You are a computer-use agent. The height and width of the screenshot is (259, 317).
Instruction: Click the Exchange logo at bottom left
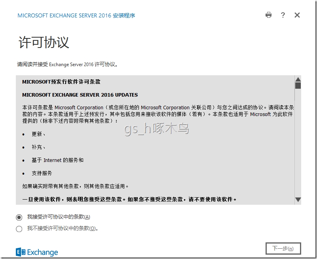coord(36,252)
